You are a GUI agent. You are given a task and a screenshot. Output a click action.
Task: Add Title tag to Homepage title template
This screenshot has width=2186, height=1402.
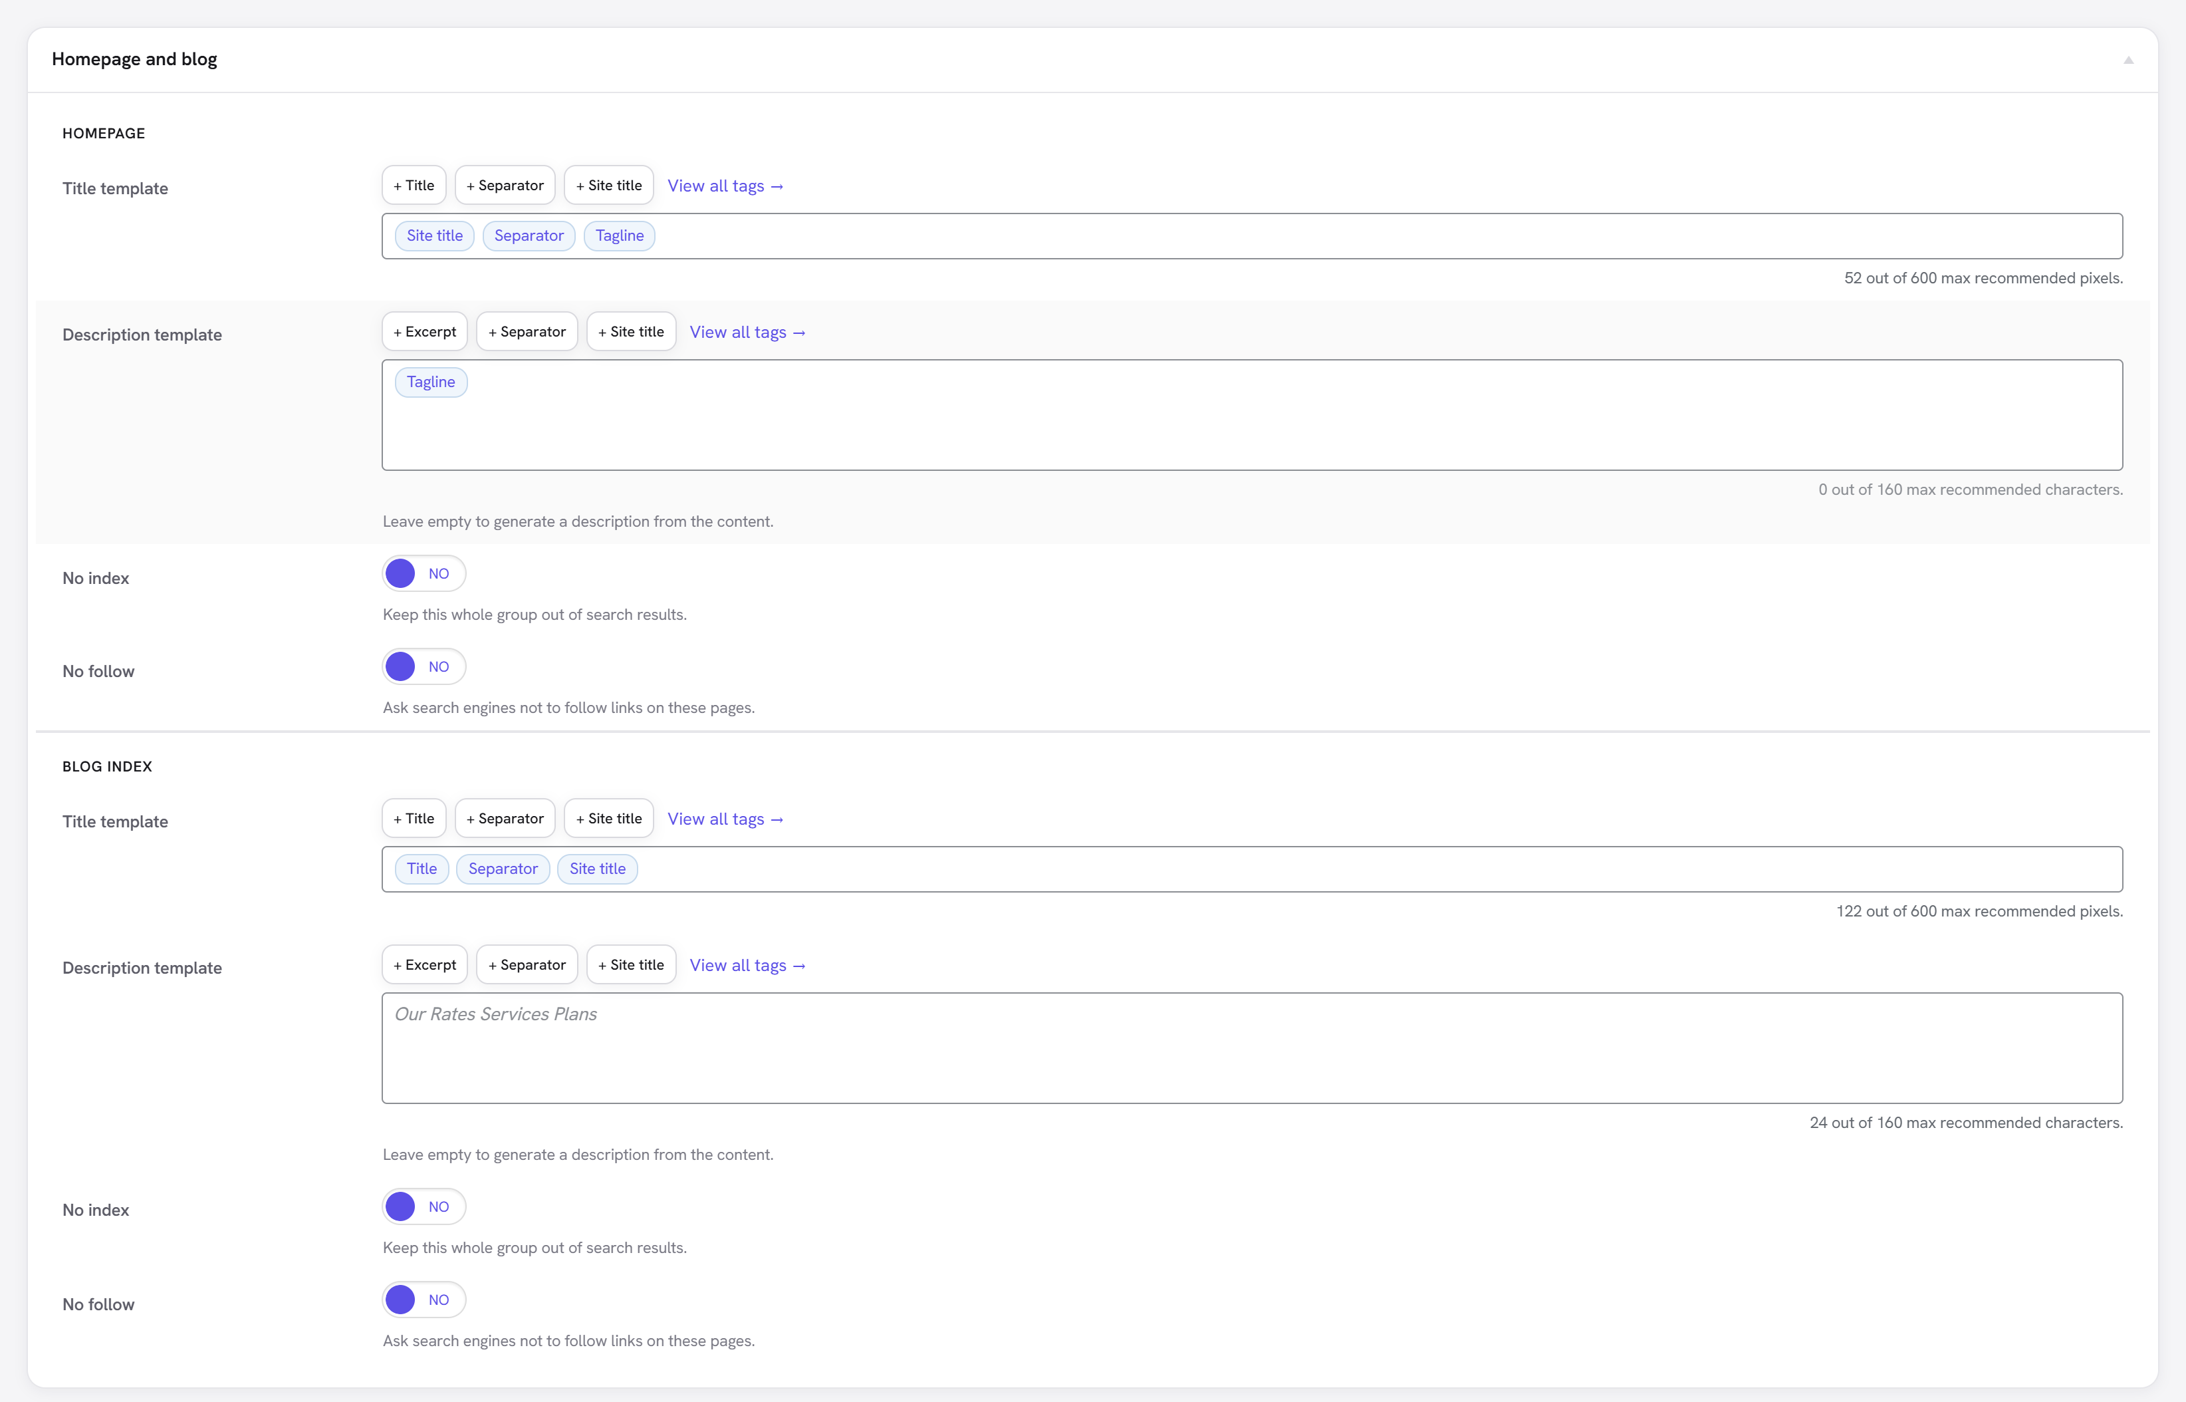tap(414, 185)
